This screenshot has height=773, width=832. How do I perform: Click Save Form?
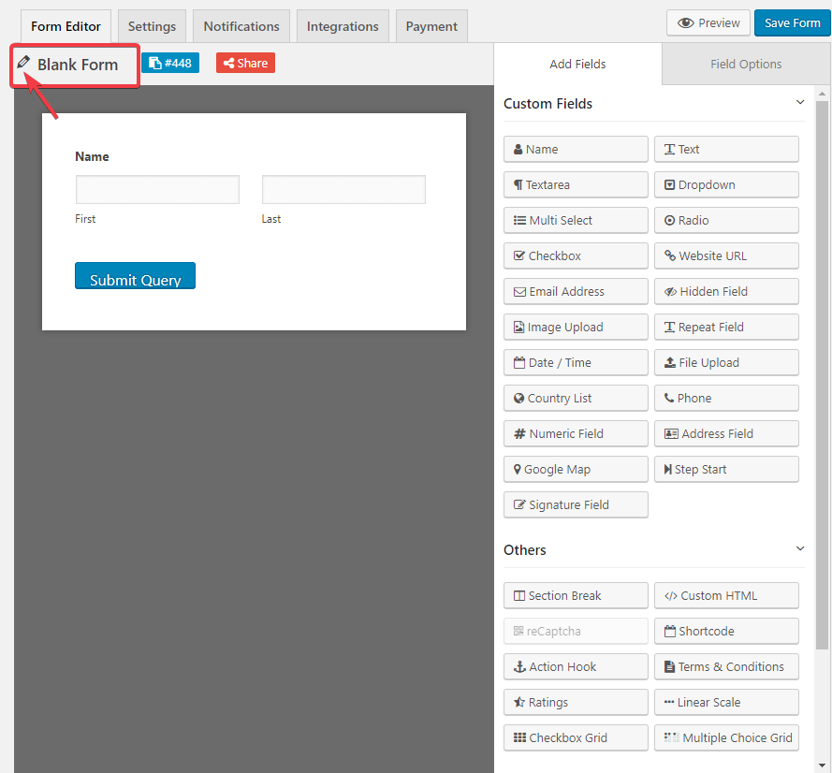click(792, 22)
